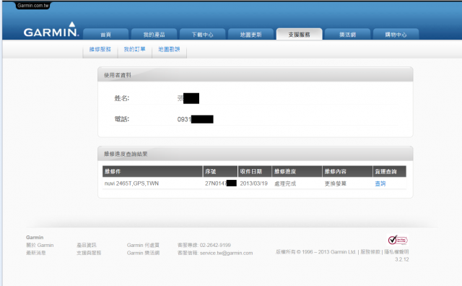Click service.tw@garmin.com email address

[226, 253]
